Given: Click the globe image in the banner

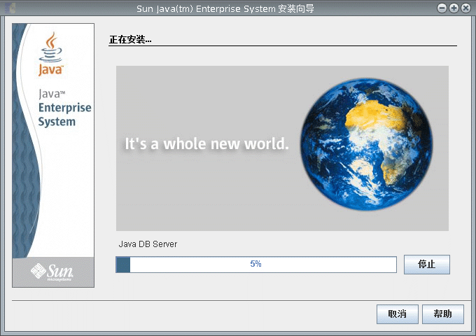Looking at the screenshot, I should click(x=366, y=144).
